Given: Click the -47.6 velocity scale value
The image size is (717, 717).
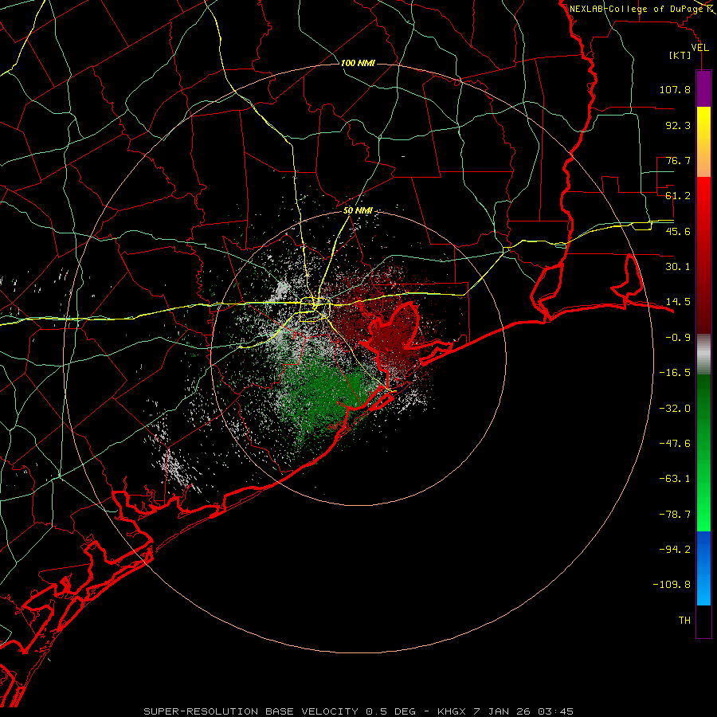Looking at the screenshot, I should coord(675,444).
